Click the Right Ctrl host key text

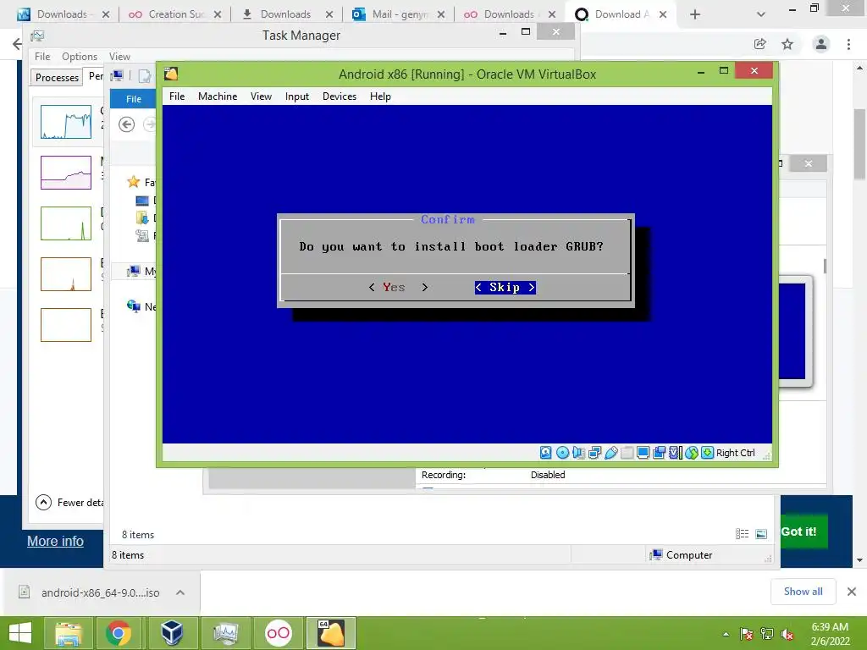point(736,453)
